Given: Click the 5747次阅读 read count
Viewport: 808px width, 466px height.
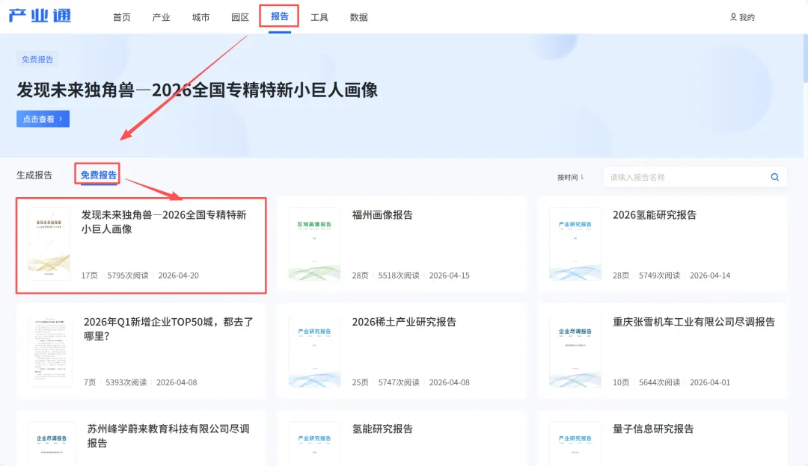Looking at the screenshot, I should (399, 382).
